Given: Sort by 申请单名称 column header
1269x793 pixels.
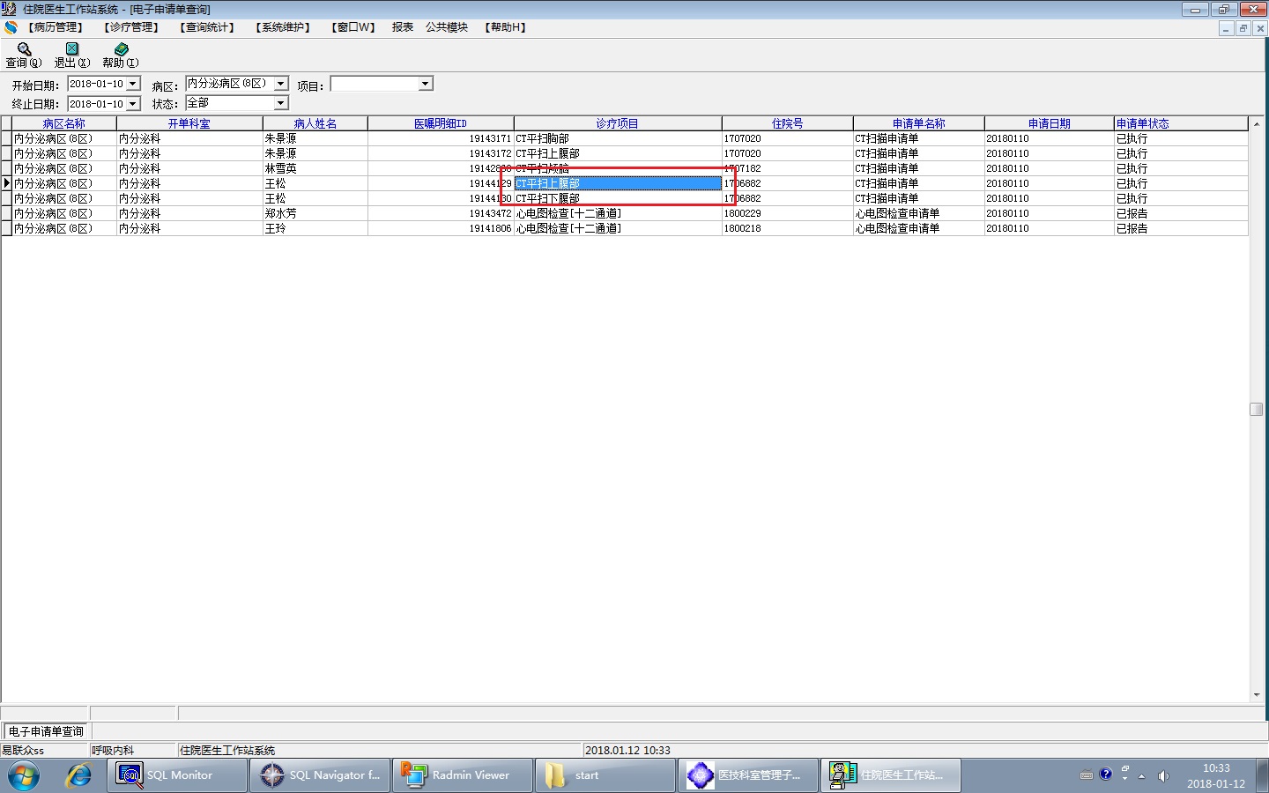Looking at the screenshot, I should [919, 123].
